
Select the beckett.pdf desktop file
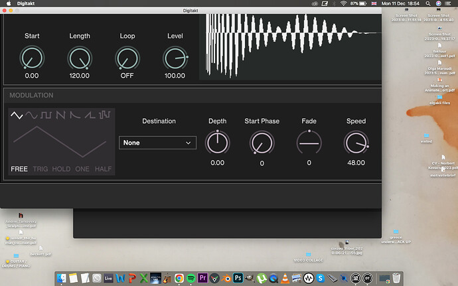41,251
